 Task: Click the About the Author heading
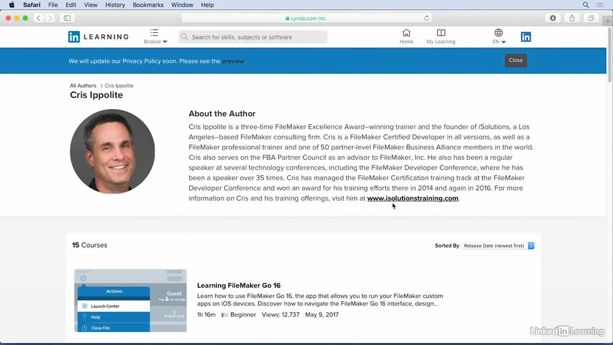point(222,114)
